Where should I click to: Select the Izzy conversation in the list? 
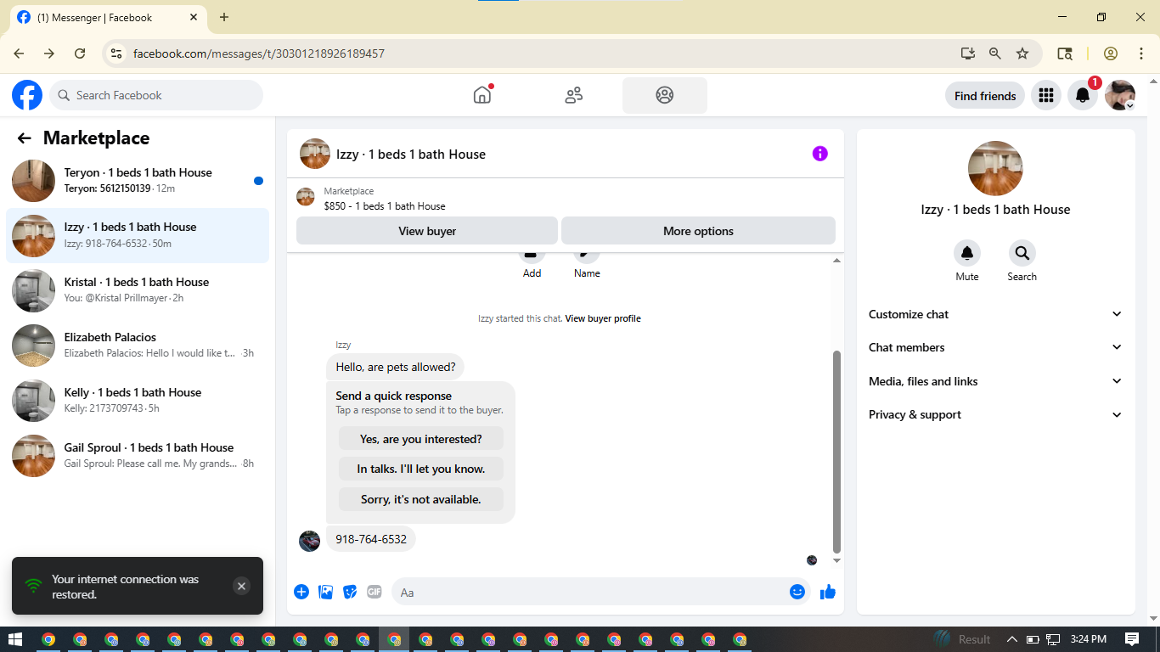[x=138, y=235]
